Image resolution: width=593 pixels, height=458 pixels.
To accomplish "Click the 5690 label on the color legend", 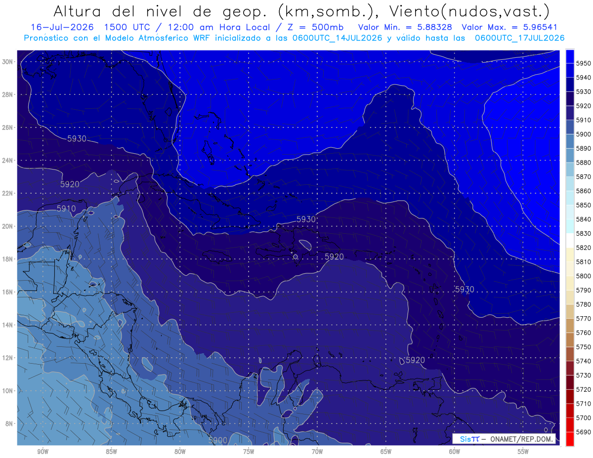I will [x=583, y=432].
